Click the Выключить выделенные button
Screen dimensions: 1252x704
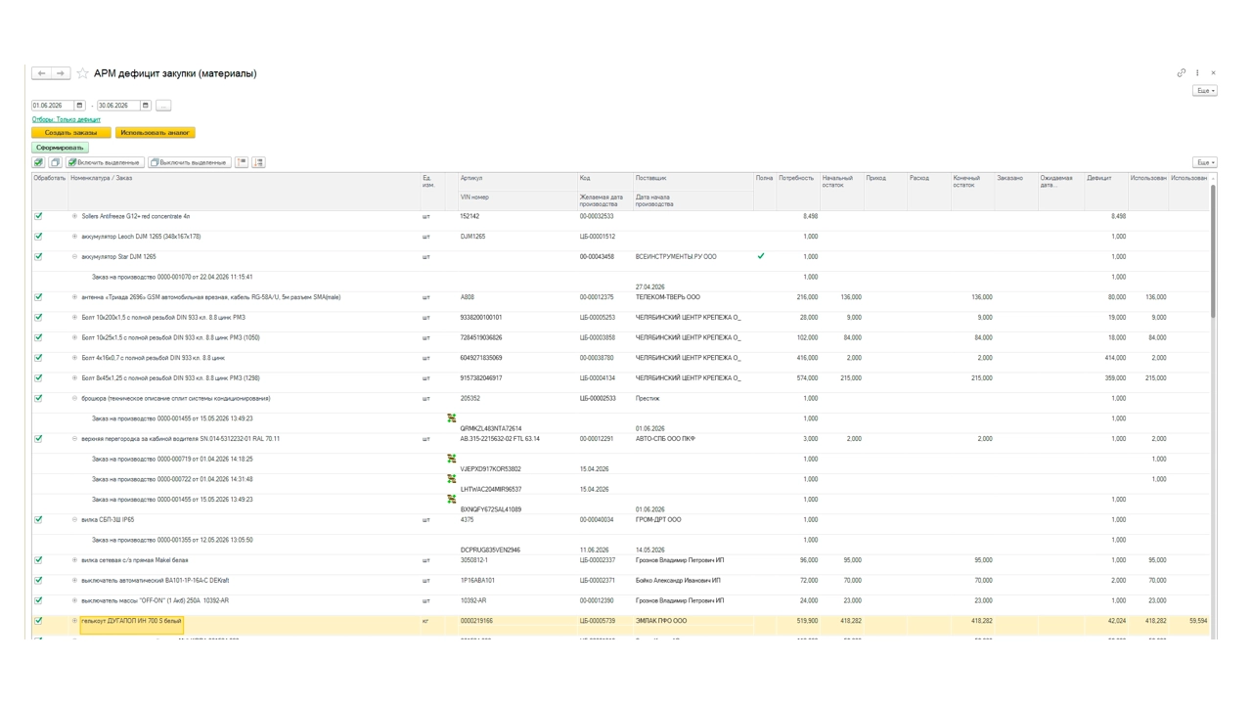pyautogui.click(x=190, y=162)
